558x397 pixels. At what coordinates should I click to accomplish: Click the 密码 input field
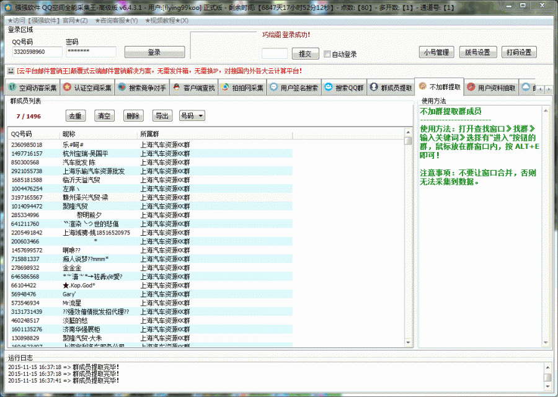pyautogui.click(x=91, y=52)
